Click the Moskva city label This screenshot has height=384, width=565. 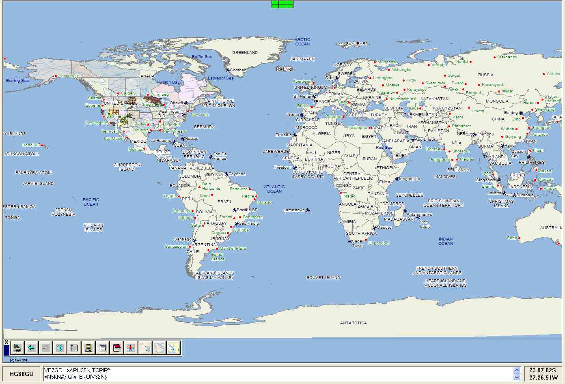click(392, 85)
